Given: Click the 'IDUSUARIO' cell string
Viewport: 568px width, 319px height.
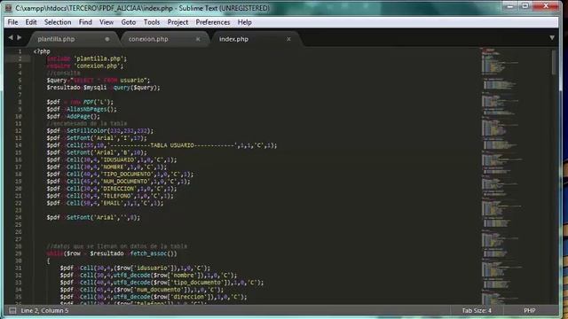Looking at the screenshot, I should 119,159.
